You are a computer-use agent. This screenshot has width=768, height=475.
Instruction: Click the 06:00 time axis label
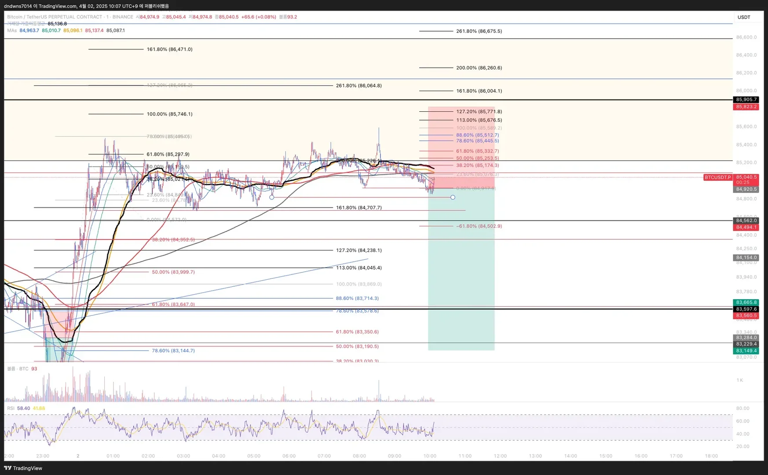pos(289,456)
